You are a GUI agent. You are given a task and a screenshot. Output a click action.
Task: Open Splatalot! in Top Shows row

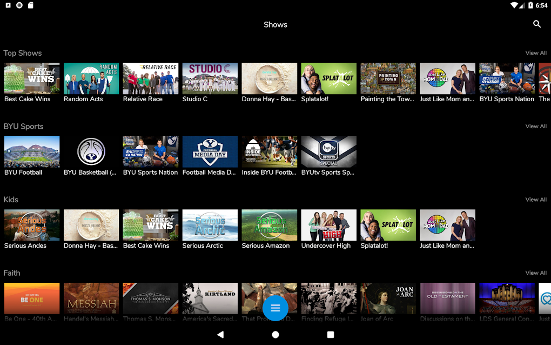click(x=328, y=78)
